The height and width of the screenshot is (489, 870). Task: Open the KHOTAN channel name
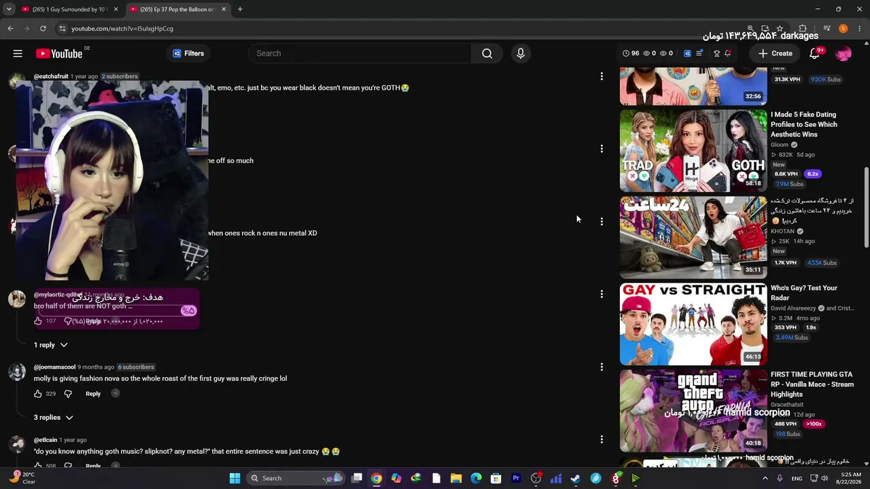pyautogui.click(x=782, y=232)
